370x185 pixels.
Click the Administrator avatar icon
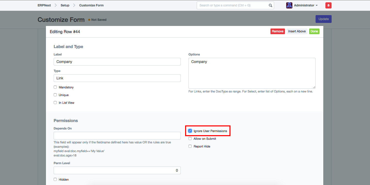(289, 5)
